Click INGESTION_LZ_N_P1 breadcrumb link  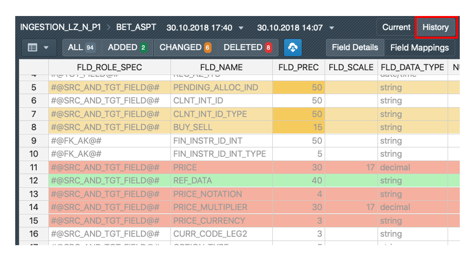pyautogui.click(x=60, y=27)
